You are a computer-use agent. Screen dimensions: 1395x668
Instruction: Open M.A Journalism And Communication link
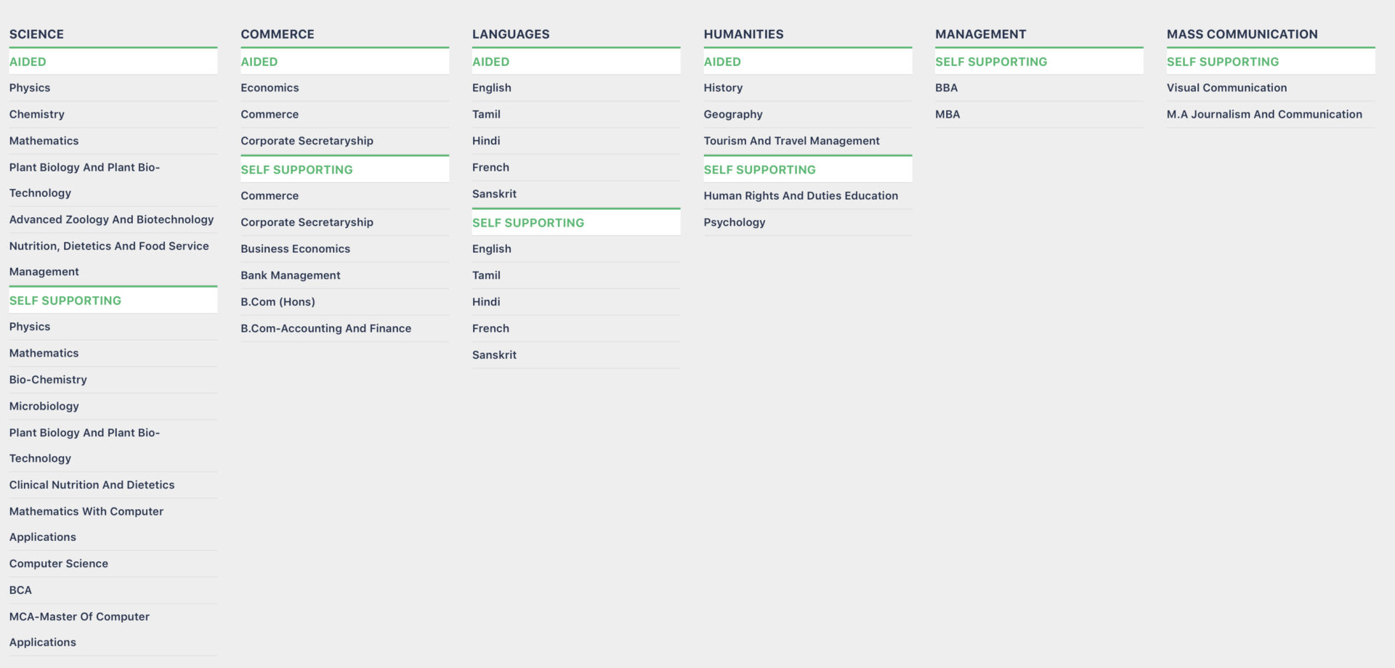(x=1264, y=114)
